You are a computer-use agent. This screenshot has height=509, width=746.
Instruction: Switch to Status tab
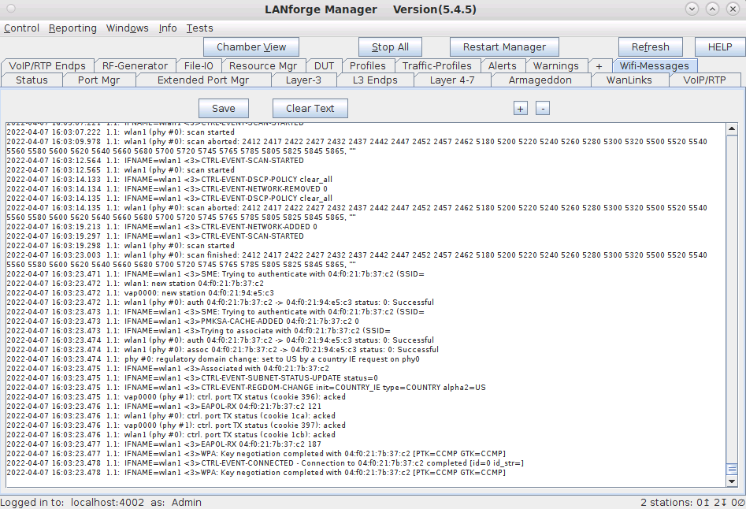32,80
